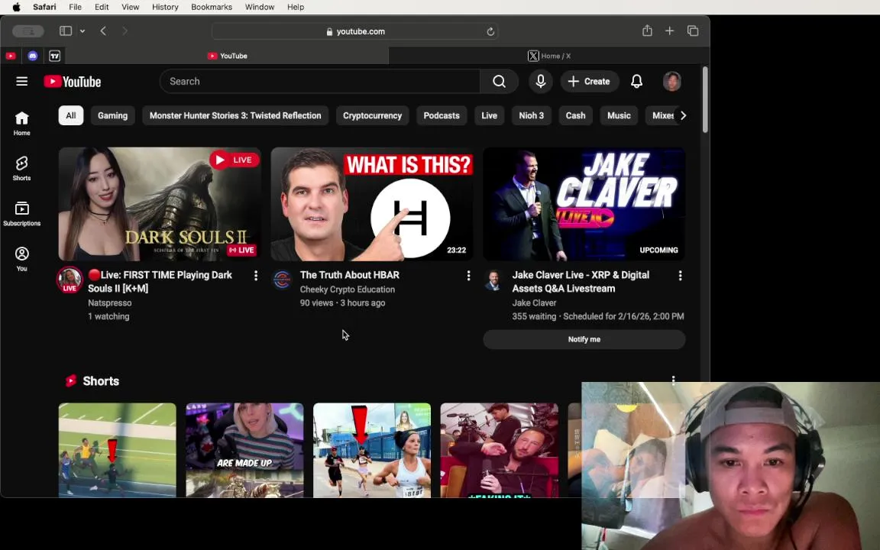Click Natspresso channel avatar with LIVE badge
The height and width of the screenshot is (550, 880).
click(x=70, y=280)
